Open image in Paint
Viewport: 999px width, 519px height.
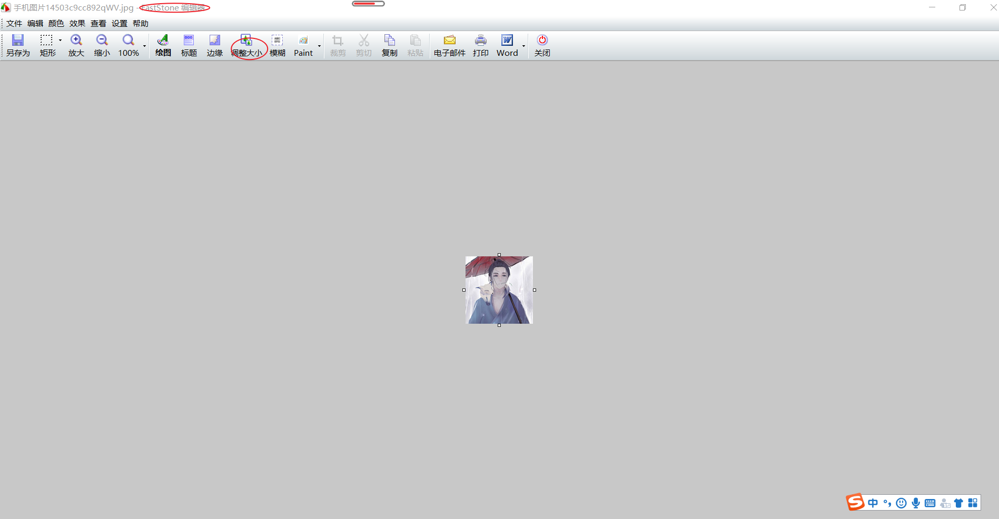(x=303, y=45)
